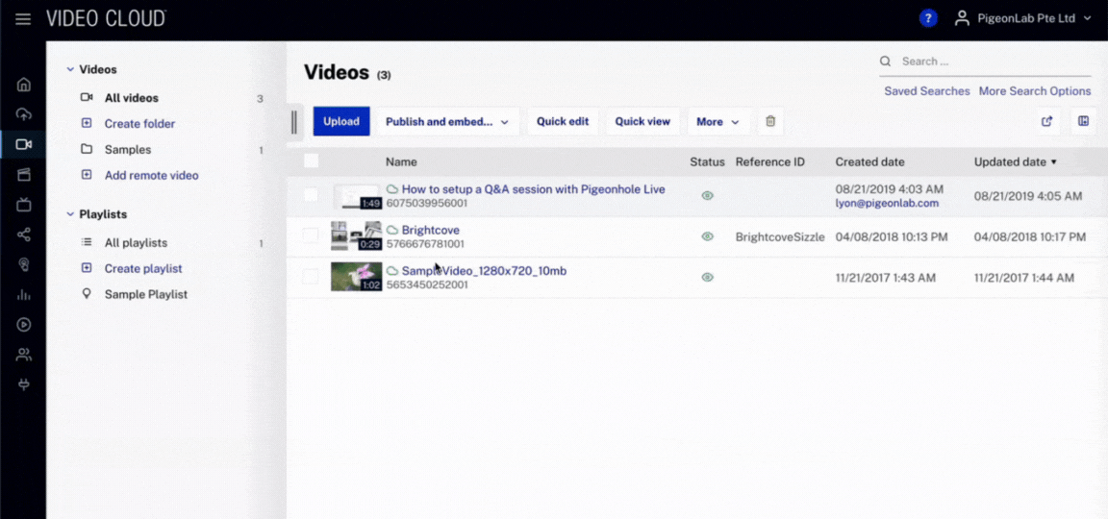Screen dimensions: 1108x519
Task: Click cloud icon beside Brightcove video name
Action: (392, 231)
